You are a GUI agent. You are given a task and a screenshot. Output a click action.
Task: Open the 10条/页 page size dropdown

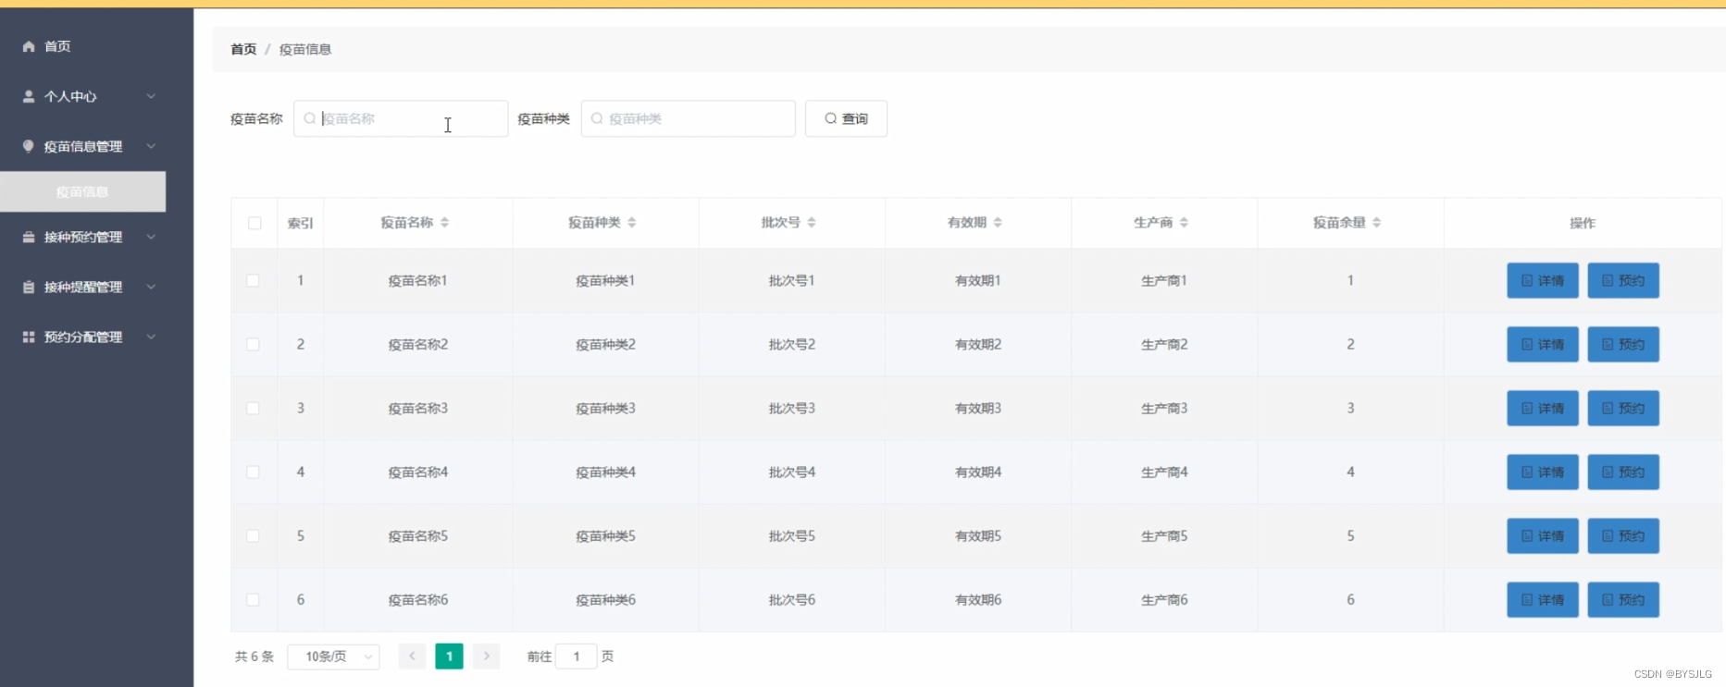[333, 656]
